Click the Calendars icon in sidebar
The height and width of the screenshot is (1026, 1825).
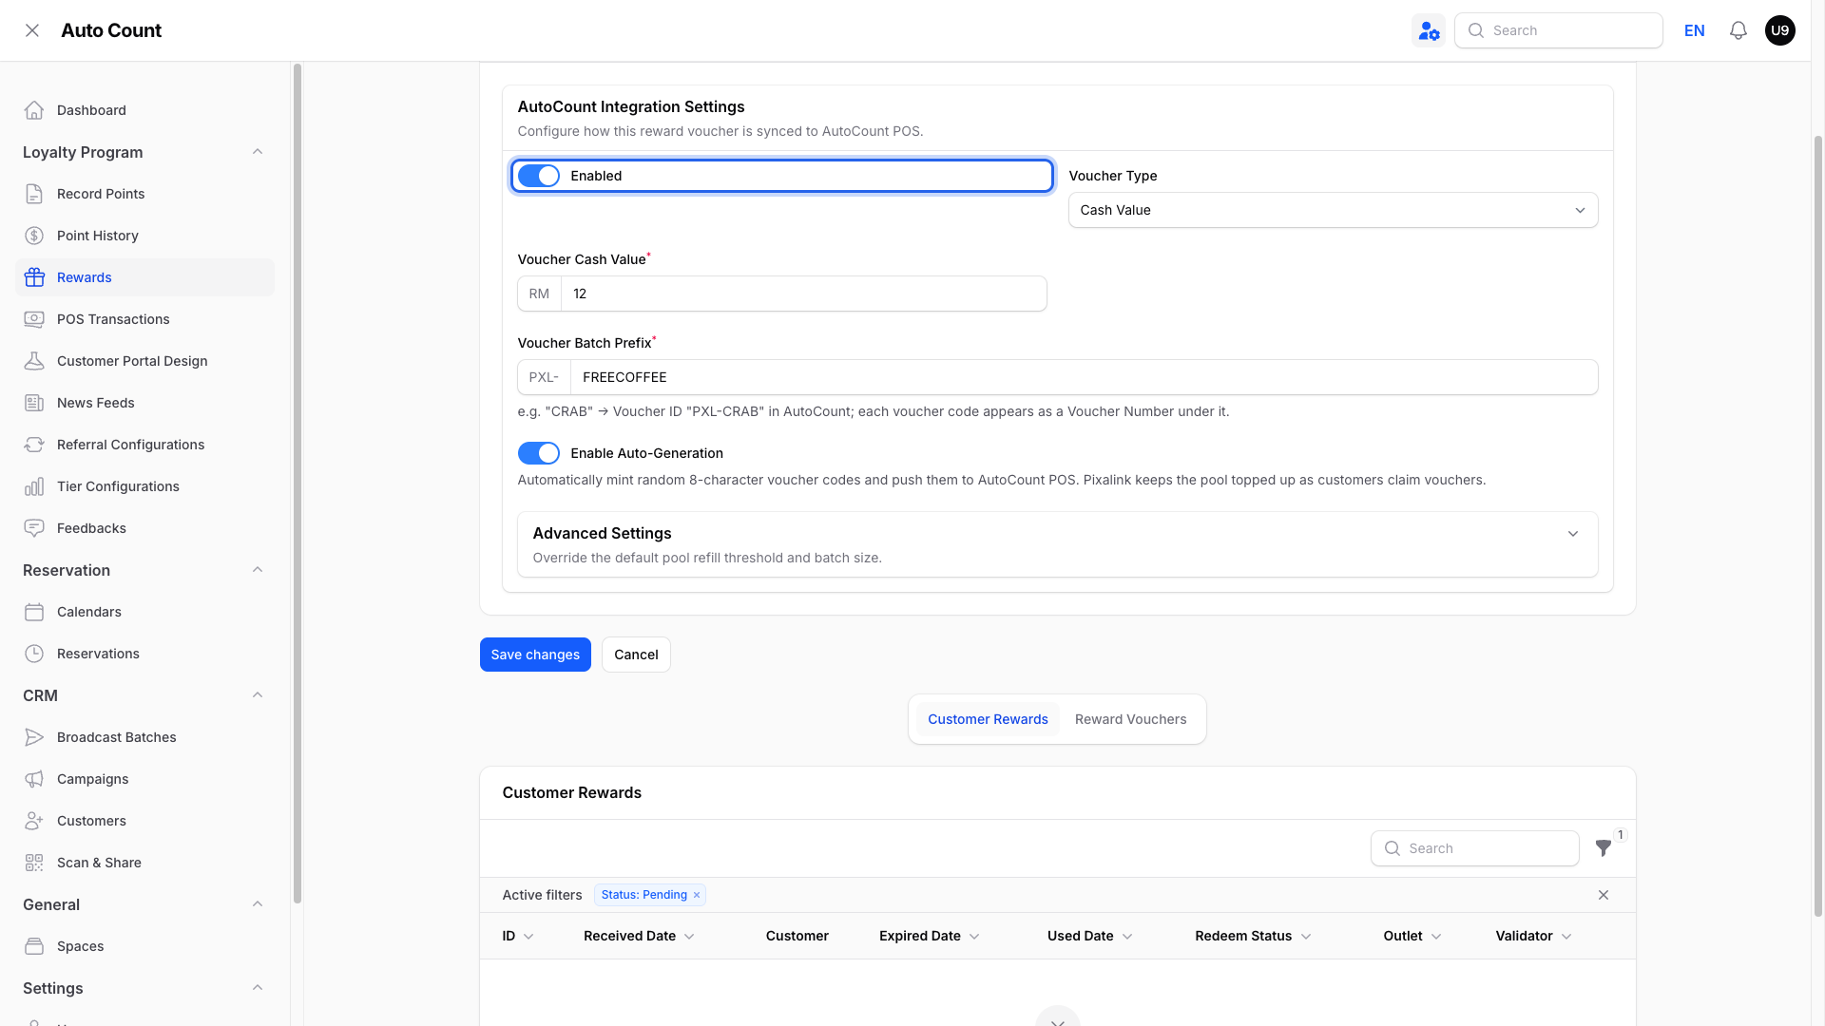[34, 612]
